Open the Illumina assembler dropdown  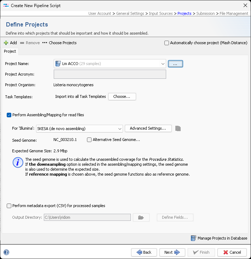(119, 128)
